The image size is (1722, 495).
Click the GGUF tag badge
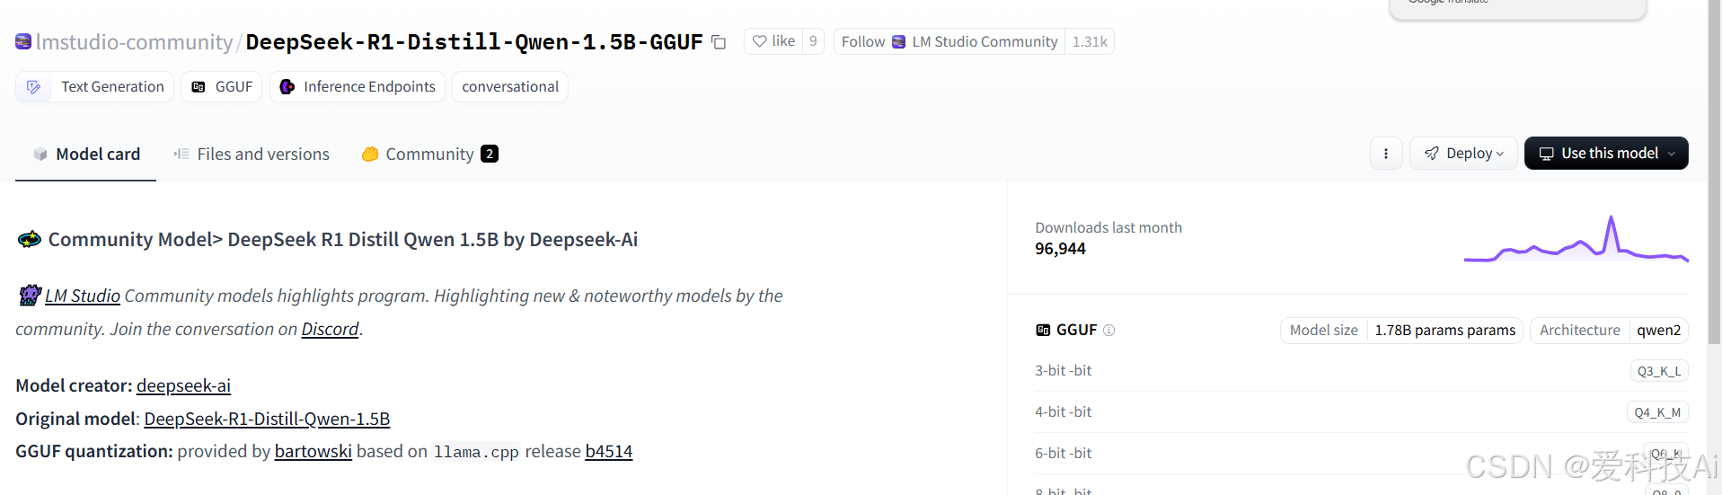222,87
